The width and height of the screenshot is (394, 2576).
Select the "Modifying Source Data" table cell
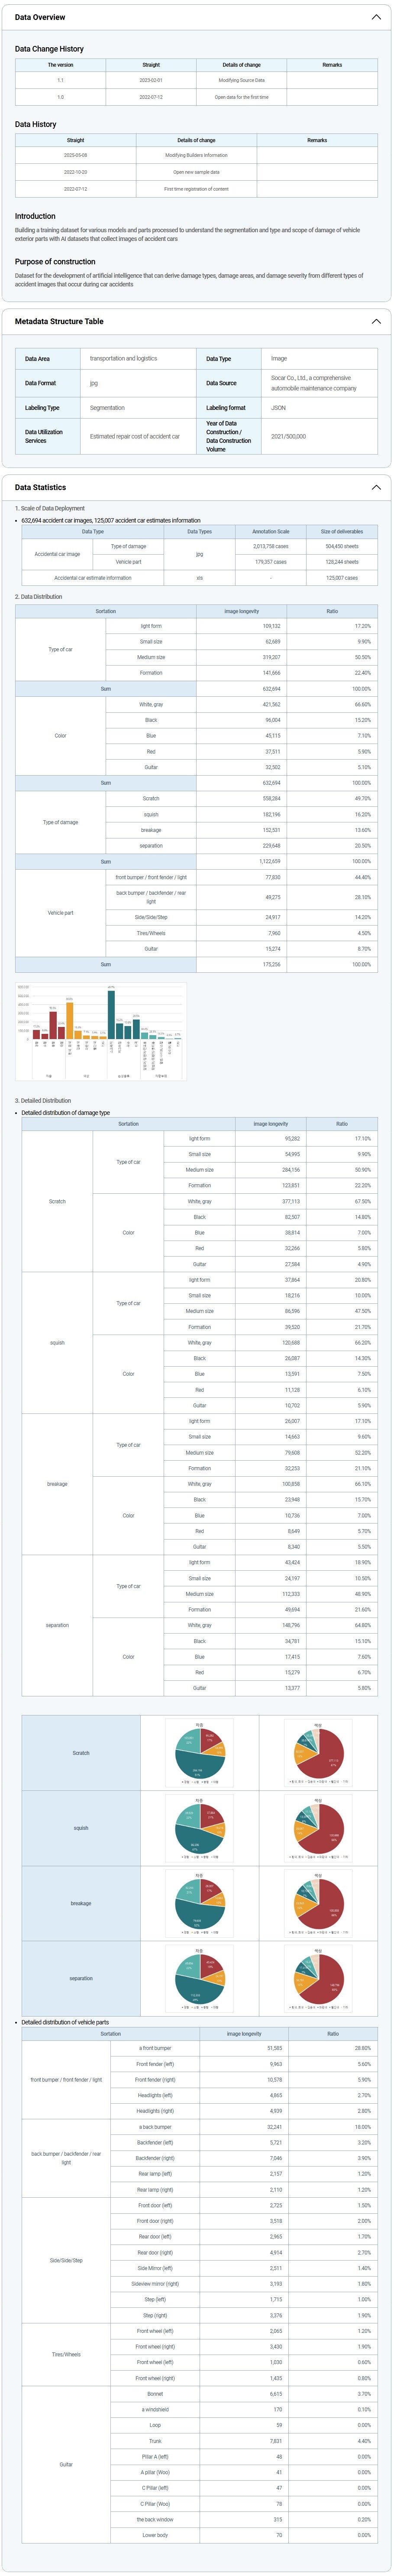pyautogui.click(x=241, y=80)
